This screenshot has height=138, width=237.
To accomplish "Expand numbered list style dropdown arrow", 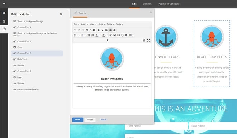I will tap(85, 35).
